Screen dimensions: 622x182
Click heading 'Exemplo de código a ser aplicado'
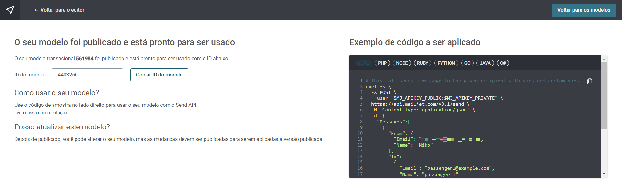click(415, 42)
